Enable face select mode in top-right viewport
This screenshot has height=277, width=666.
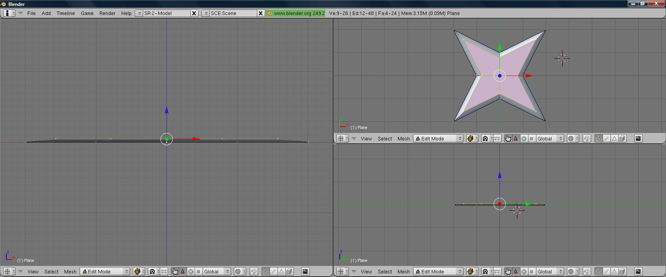pos(614,138)
